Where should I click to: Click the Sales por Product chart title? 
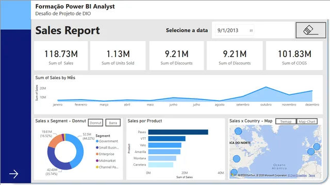tap(144, 121)
